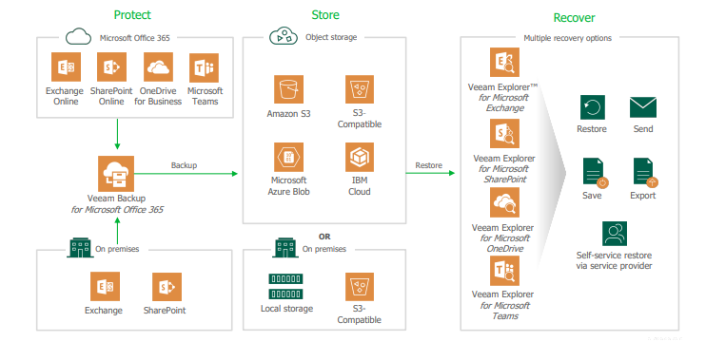Click the IBM Cloud label
This screenshot has width=706, height=342.
tap(360, 186)
